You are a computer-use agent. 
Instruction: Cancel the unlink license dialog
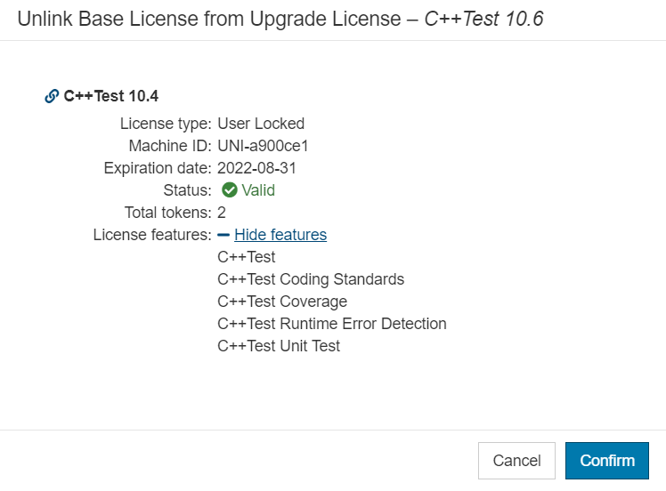tap(516, 461)
